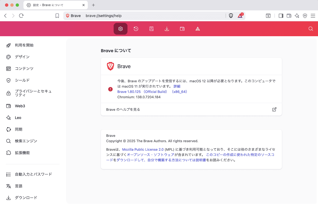Click Brave のヘルプを見る row
Image resolution: width=318 pixels, height=205 pixels.
pos(191,109)
